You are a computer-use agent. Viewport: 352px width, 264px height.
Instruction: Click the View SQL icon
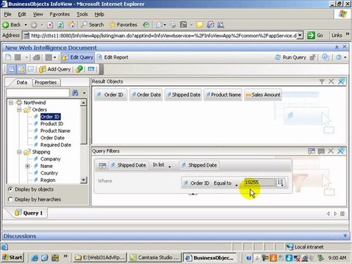pos(91,69)
